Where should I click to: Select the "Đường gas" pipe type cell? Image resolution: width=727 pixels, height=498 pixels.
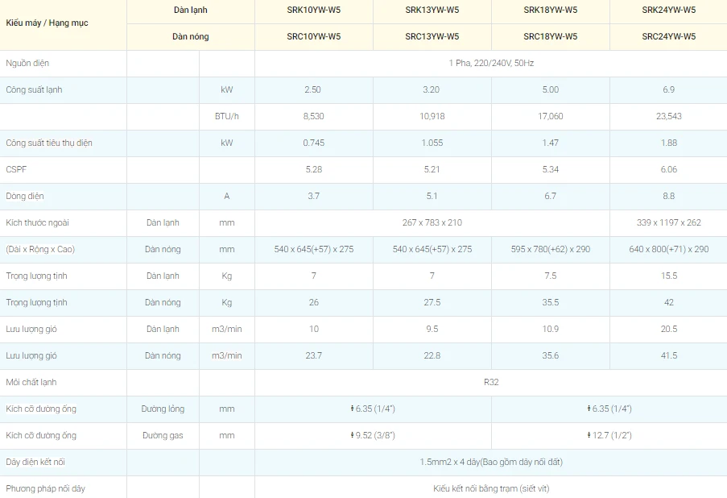pos(163,435)
